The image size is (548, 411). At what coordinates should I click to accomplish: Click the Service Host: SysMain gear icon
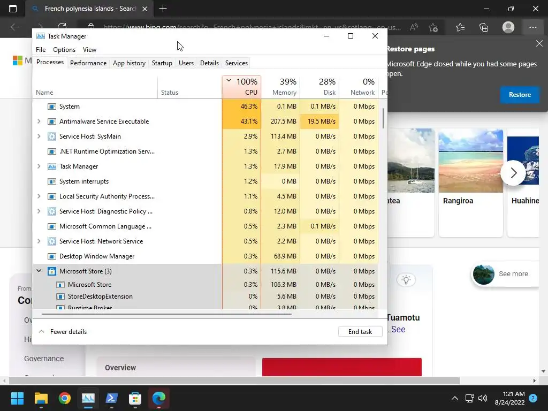(52, 136)
